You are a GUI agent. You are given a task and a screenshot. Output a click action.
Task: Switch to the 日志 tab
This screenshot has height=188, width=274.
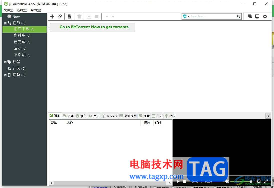[157, 116]
